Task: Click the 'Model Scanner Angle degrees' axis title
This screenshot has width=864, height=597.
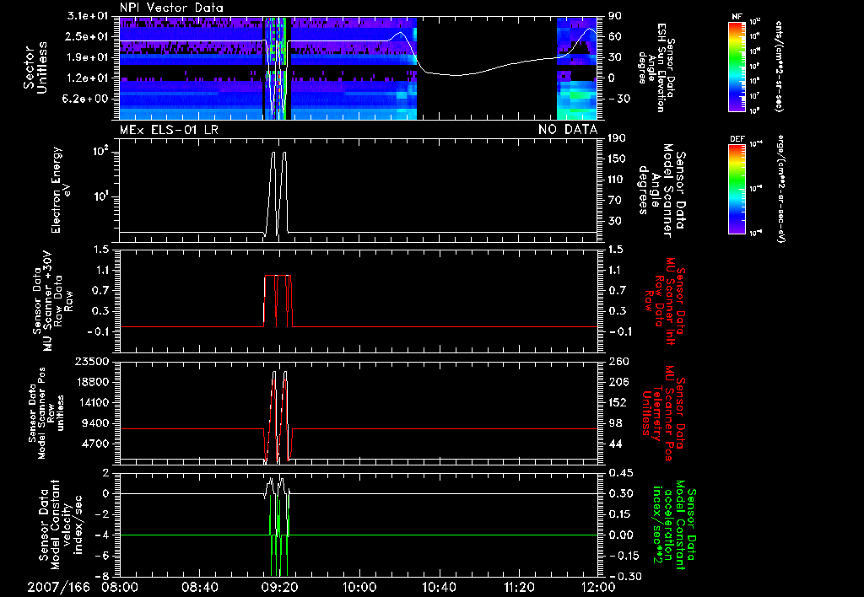Action: [x=661, y=190]
